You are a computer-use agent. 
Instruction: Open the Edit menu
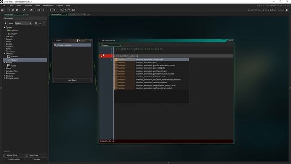[x=12, y=5]
